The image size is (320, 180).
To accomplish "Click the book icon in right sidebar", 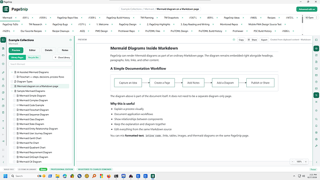I will pos(316,69).
